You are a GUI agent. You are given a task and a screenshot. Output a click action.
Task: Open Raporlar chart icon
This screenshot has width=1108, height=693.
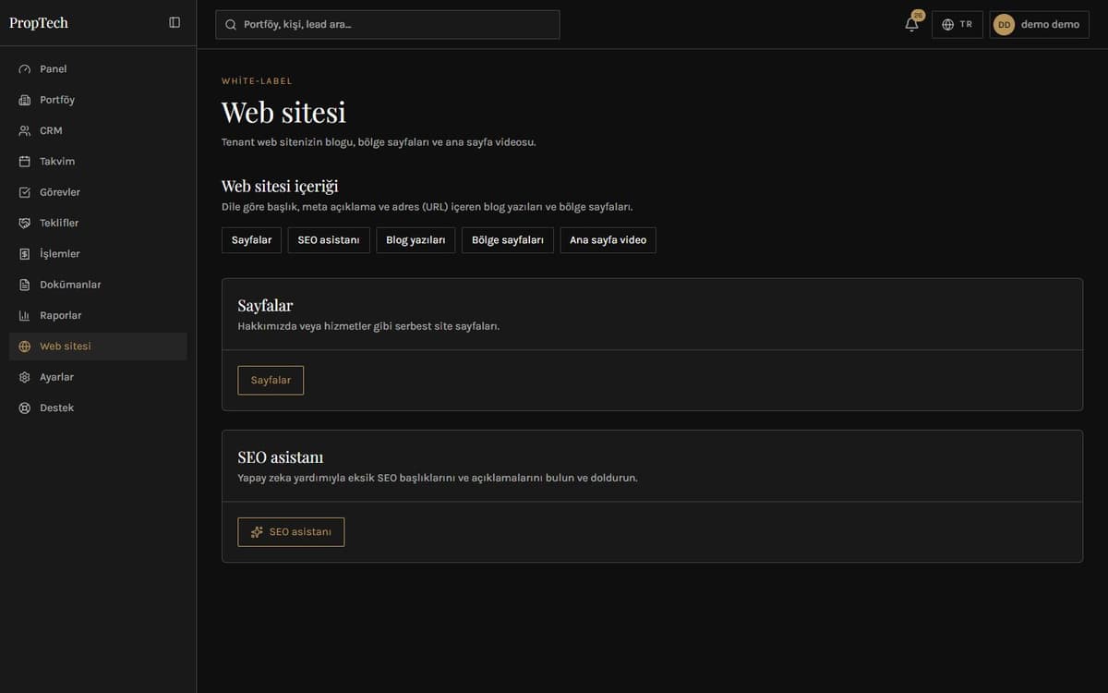click(x=25, y=316)
